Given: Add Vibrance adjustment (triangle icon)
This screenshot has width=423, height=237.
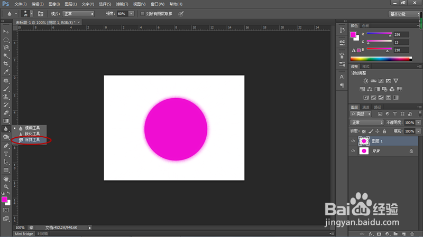Looking at the screenshot, I should [396, 81].
